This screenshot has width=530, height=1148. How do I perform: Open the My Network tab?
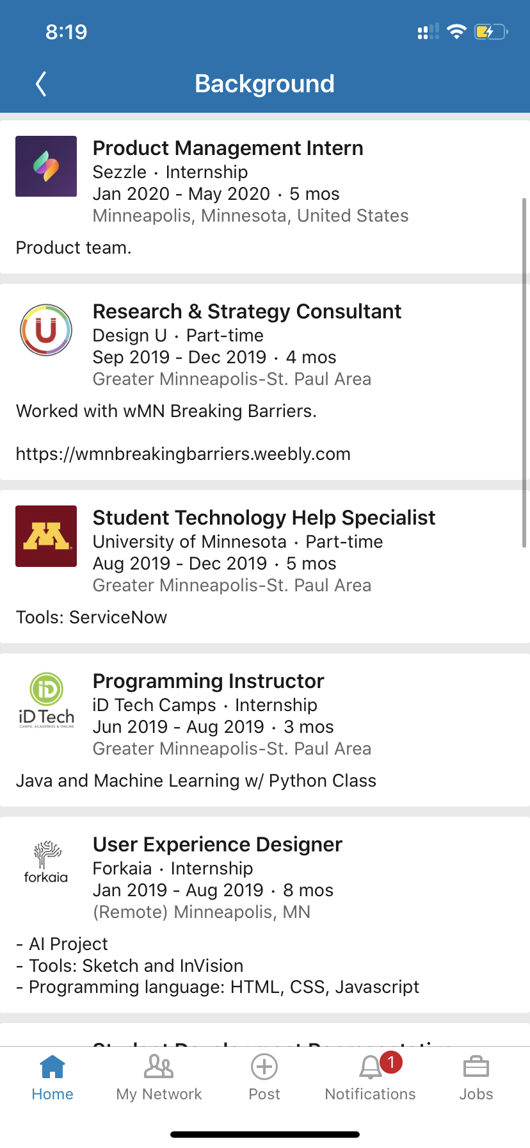[x=159, y=1078]
